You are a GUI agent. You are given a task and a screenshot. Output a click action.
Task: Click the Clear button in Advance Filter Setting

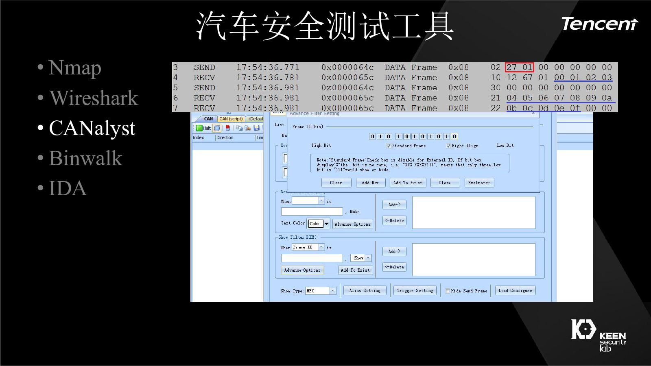tap(336, 183)
